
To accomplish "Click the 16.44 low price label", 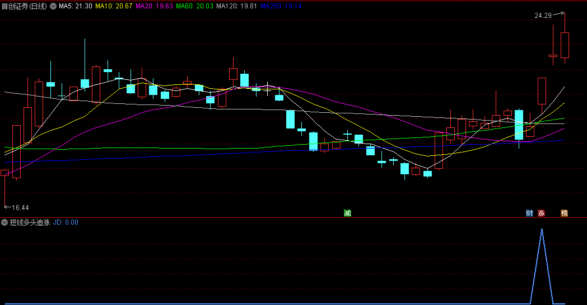I will pos(20,208).
